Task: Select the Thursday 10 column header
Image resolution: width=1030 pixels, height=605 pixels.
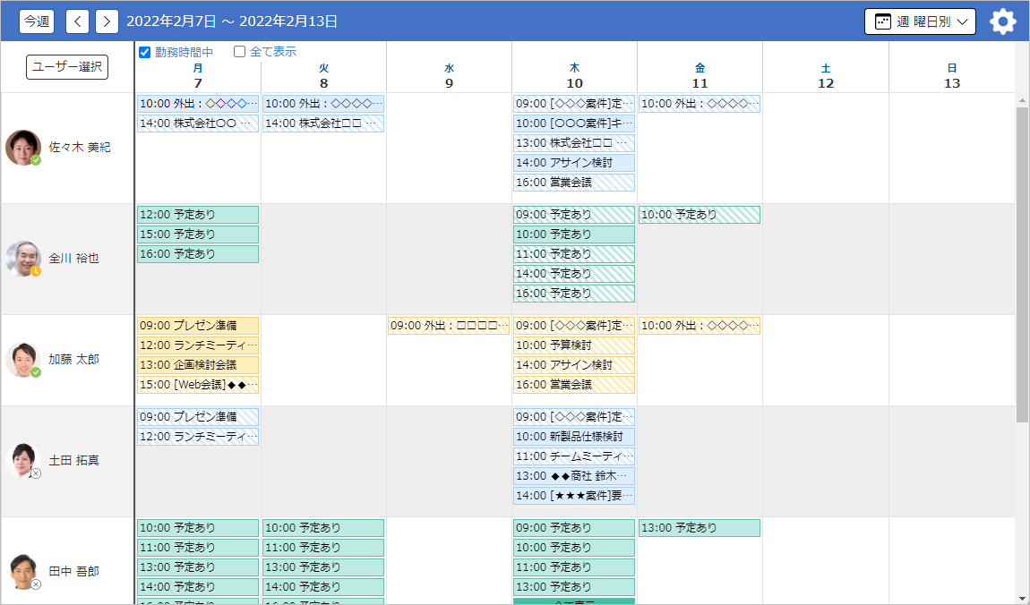Action: click(x=574, y=76)
